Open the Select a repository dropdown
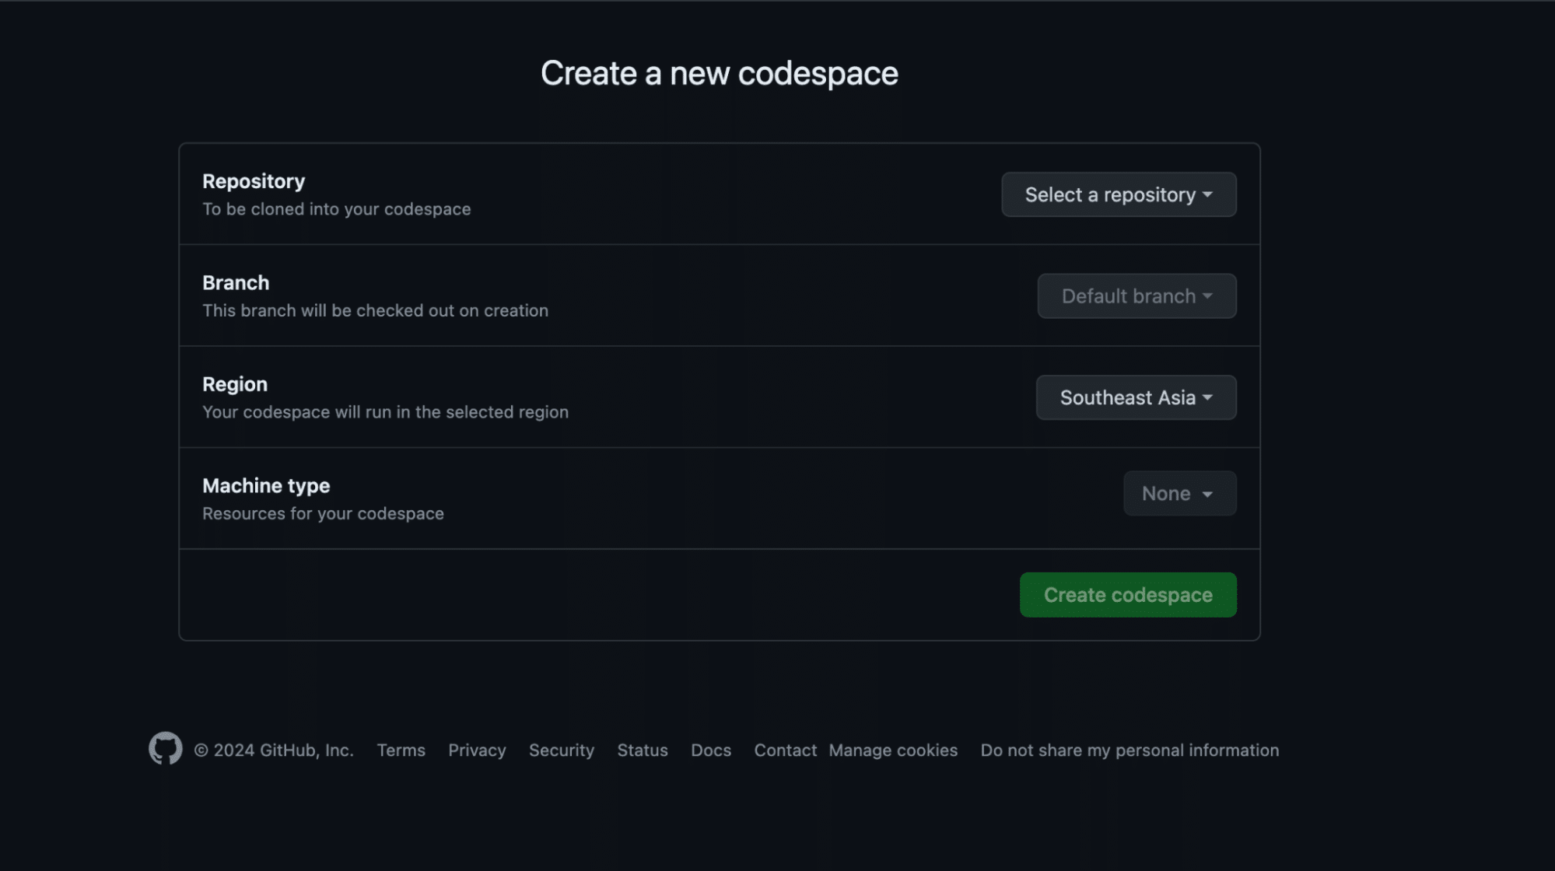The image size is (1555, 871). [1118, 194]
